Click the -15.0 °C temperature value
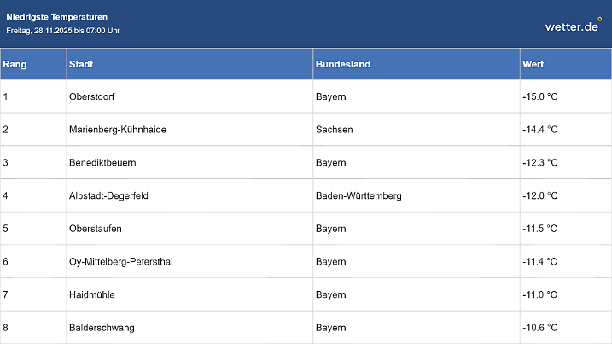 coord(539,96)
